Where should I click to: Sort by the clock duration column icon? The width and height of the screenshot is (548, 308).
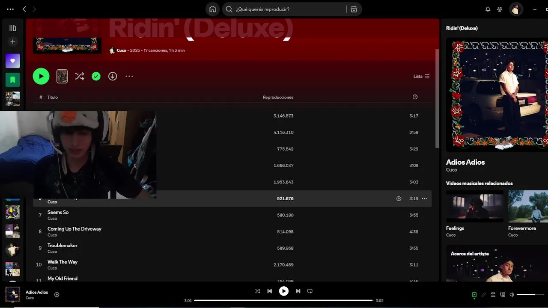415,97
